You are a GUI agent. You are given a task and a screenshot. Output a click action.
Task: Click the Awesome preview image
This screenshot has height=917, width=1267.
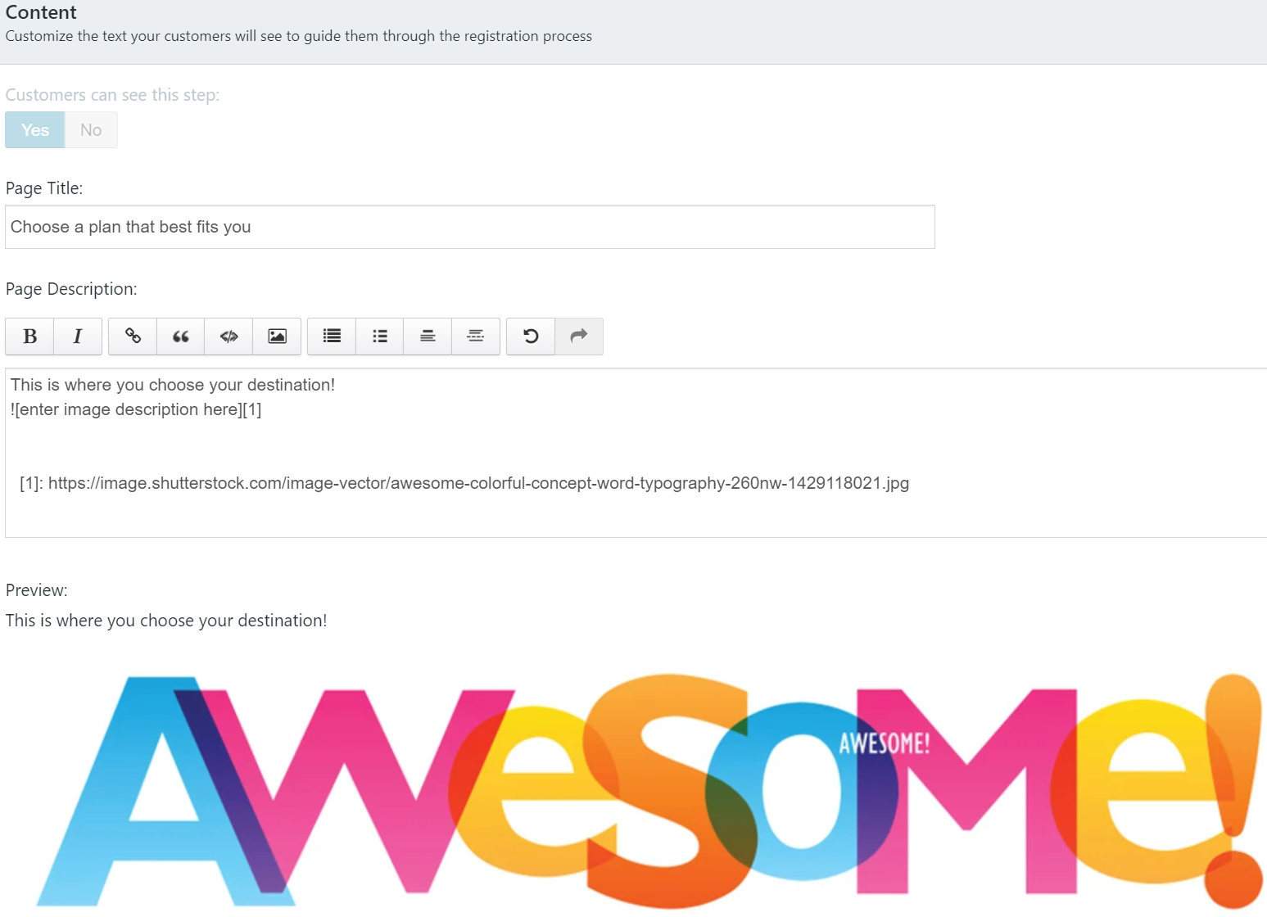click(x=649, y=791)
